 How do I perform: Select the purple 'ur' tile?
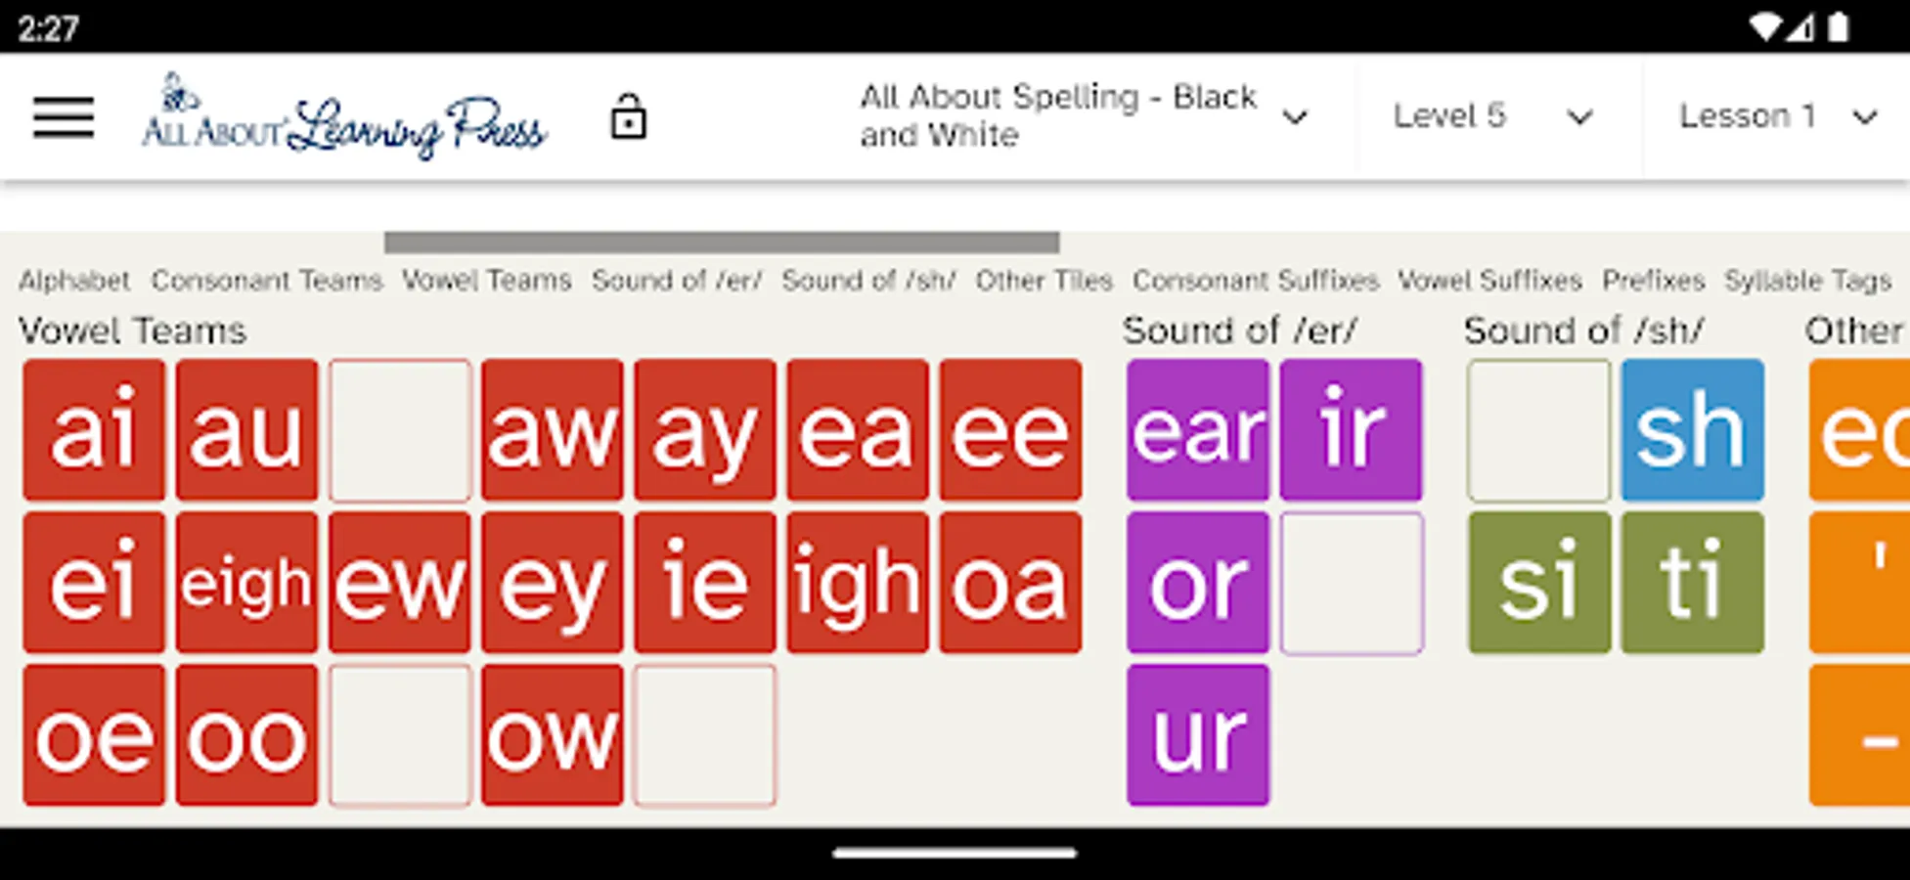pyautogui.click(x=1198, y=735)
